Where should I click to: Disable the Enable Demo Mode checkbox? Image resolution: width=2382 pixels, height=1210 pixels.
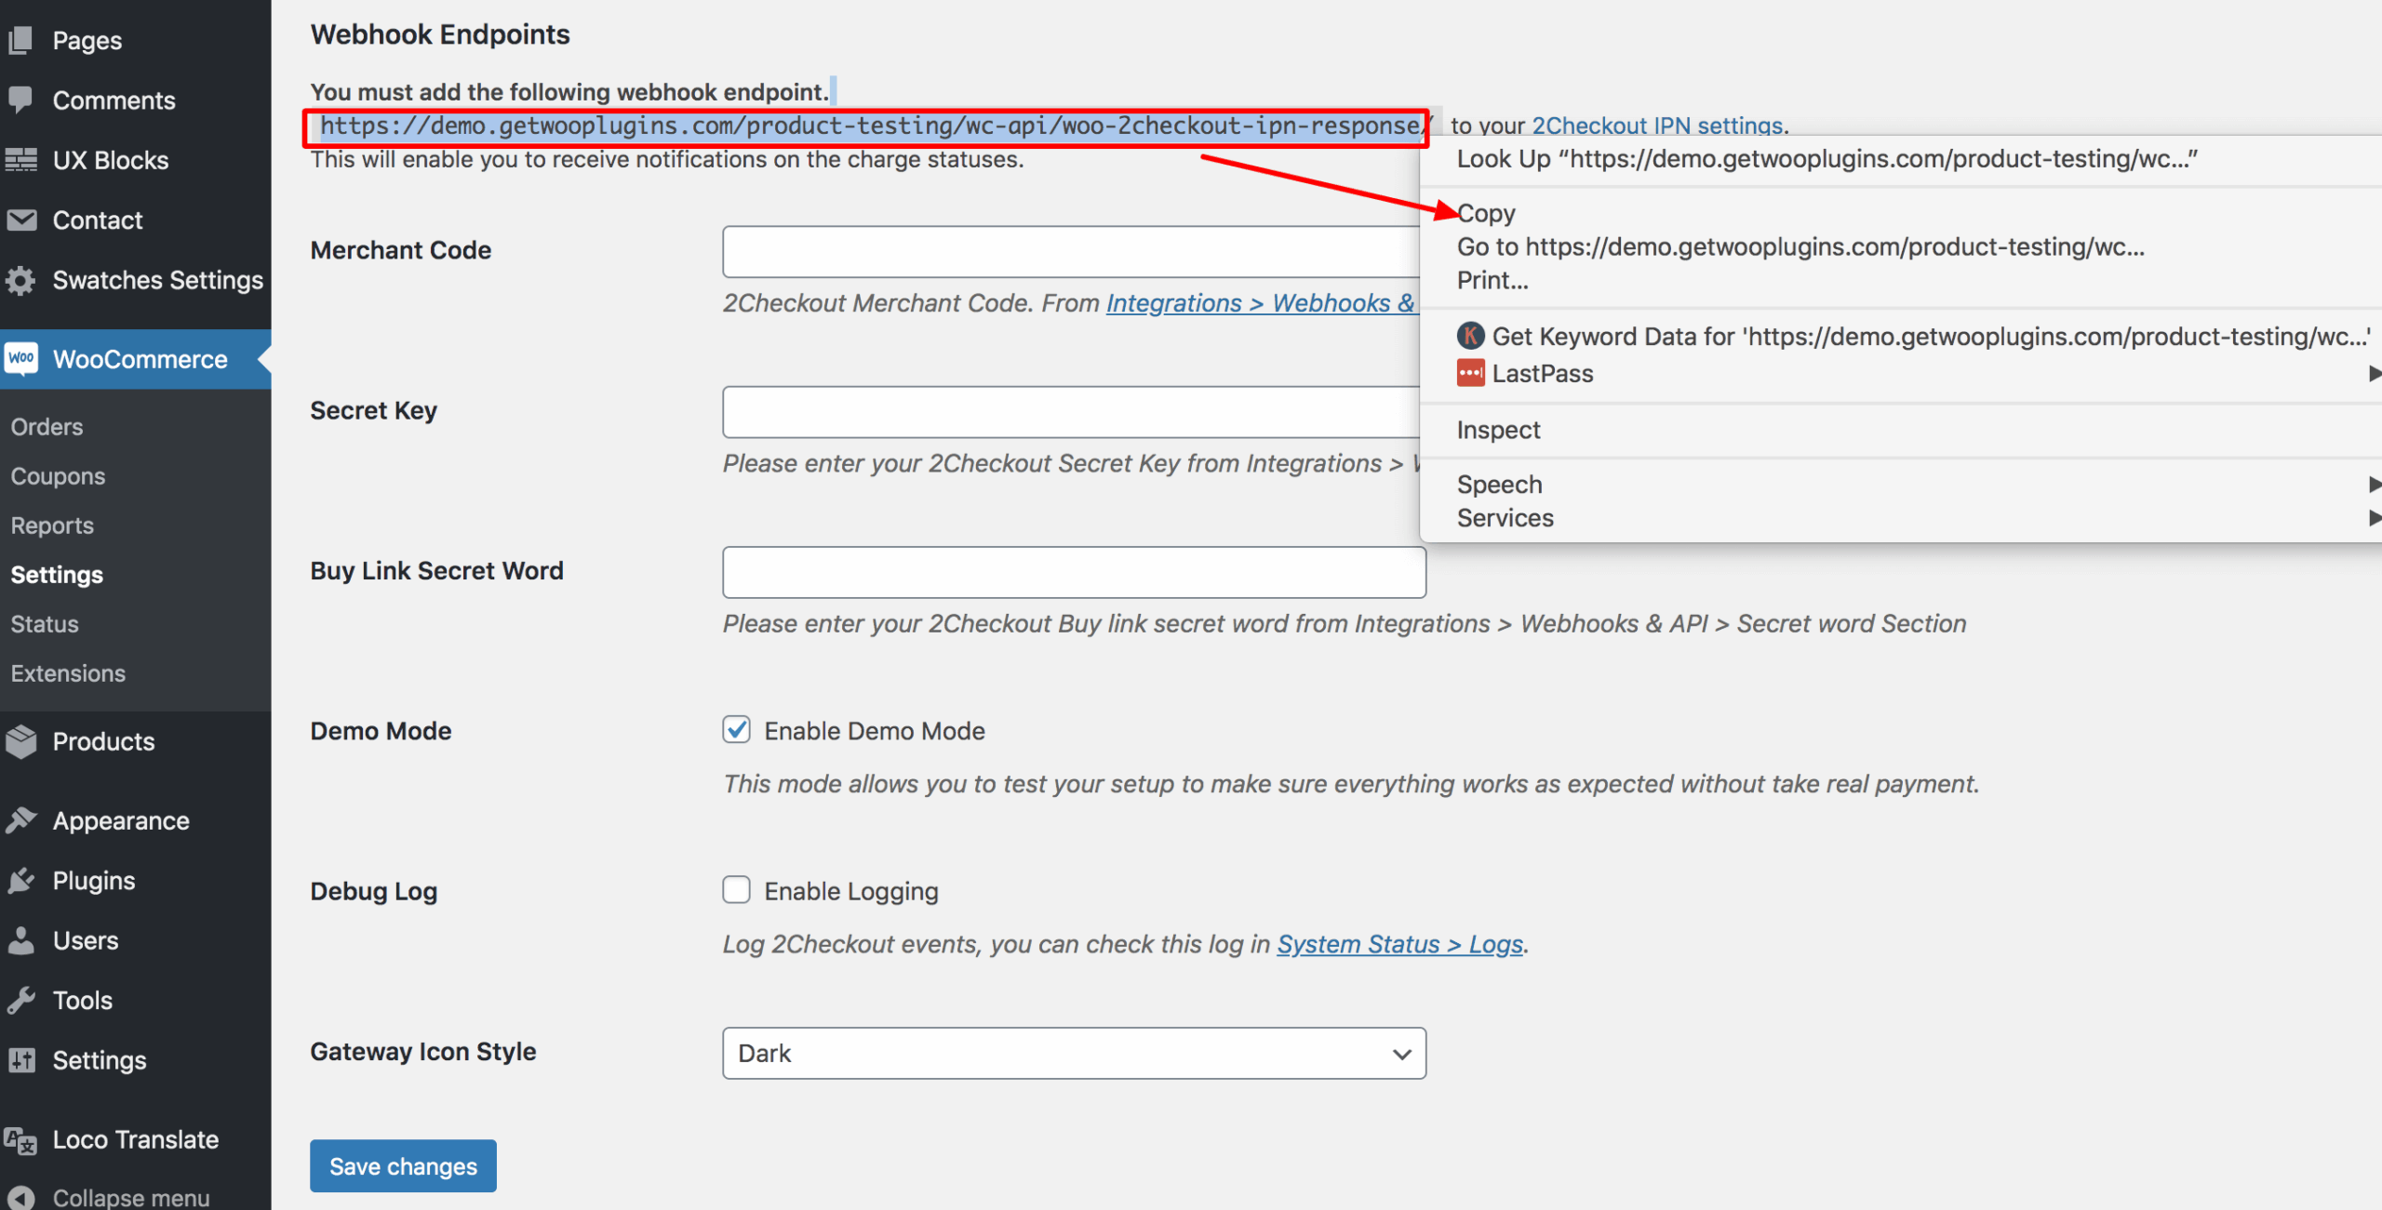(x=735, y=730)
